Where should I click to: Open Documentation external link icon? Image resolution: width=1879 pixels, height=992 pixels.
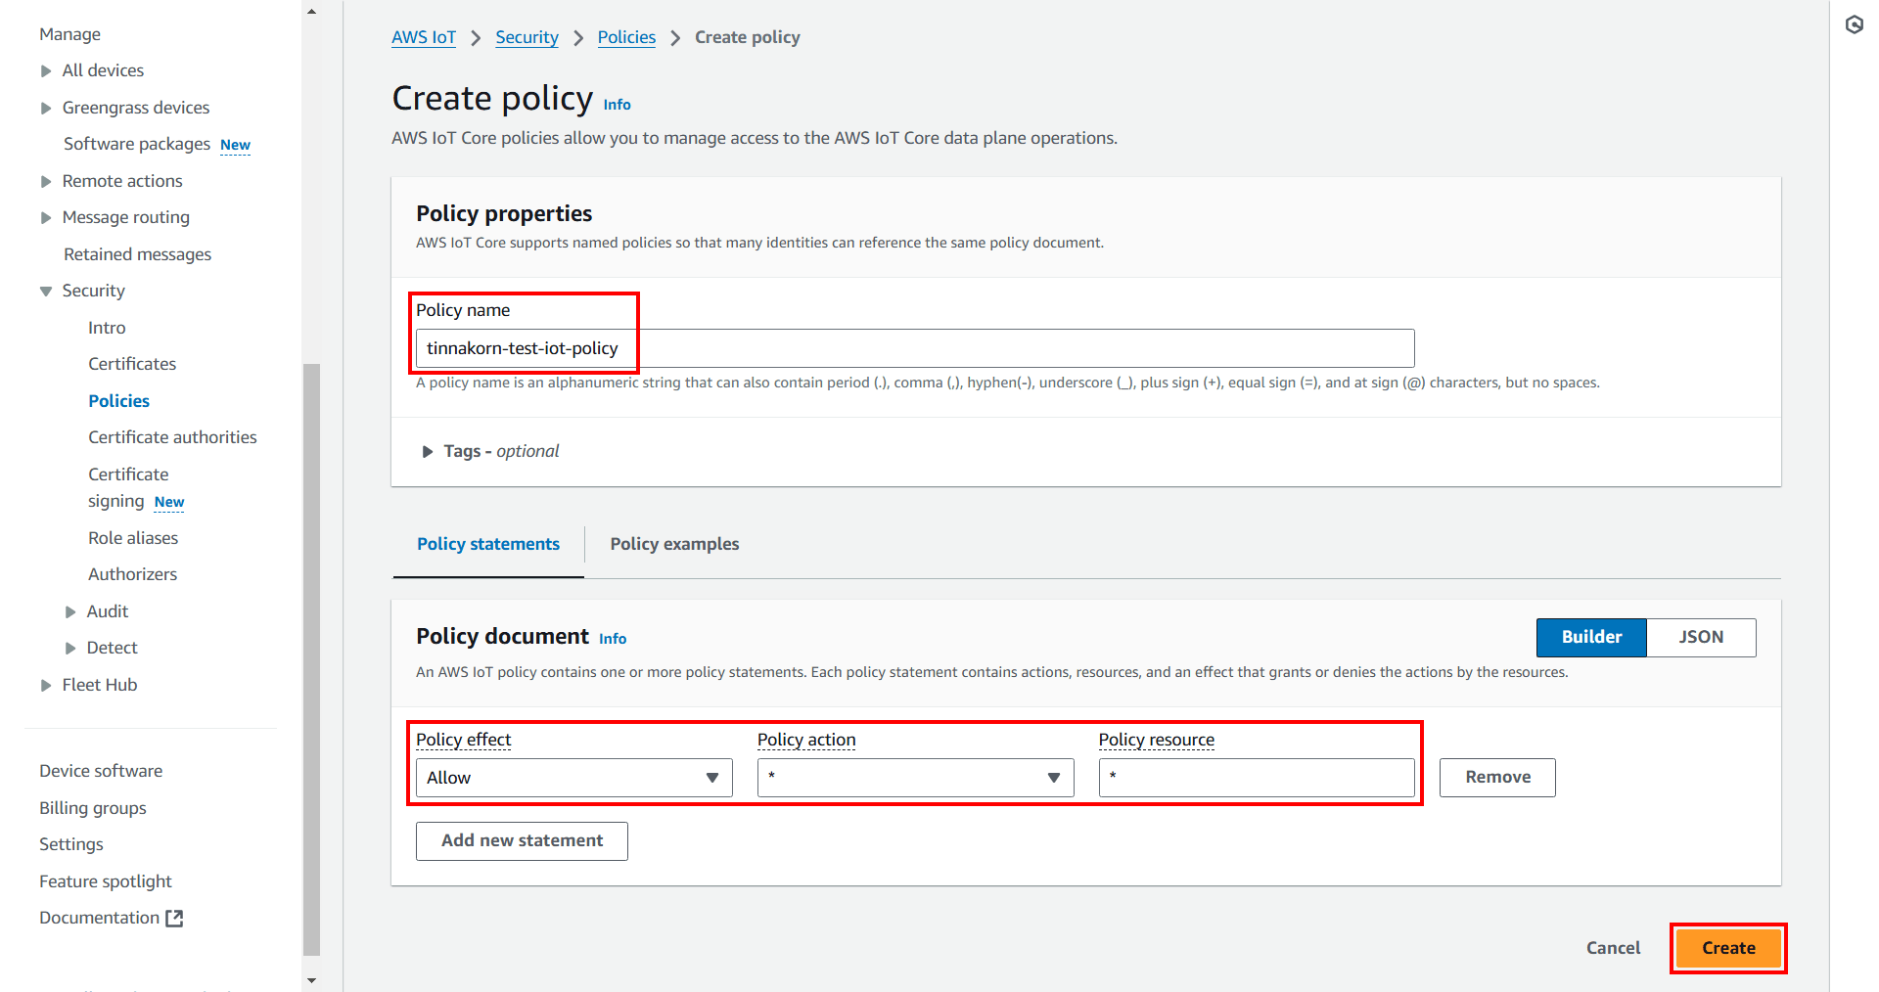tap(174, 918)
